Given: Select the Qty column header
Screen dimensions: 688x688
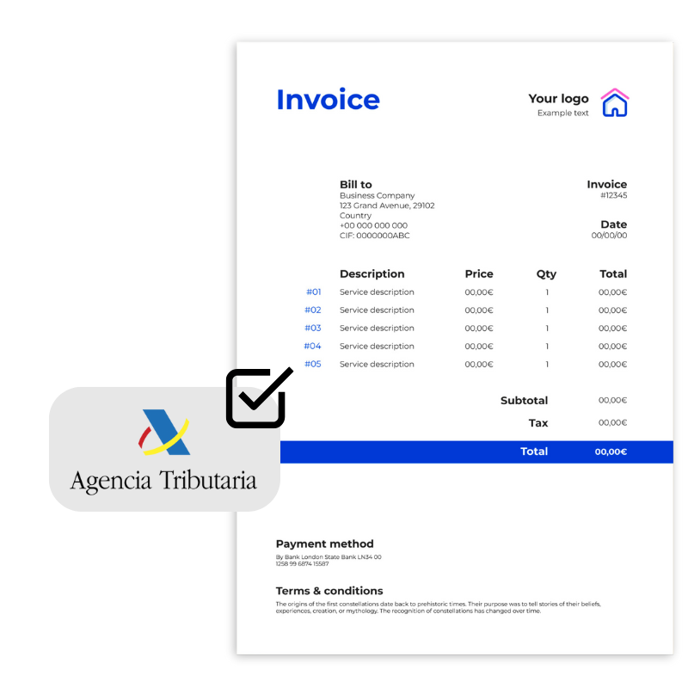Looking at the screenshot, I should click(x=546, y=274).
